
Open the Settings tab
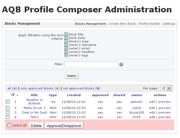coord(169,24)
